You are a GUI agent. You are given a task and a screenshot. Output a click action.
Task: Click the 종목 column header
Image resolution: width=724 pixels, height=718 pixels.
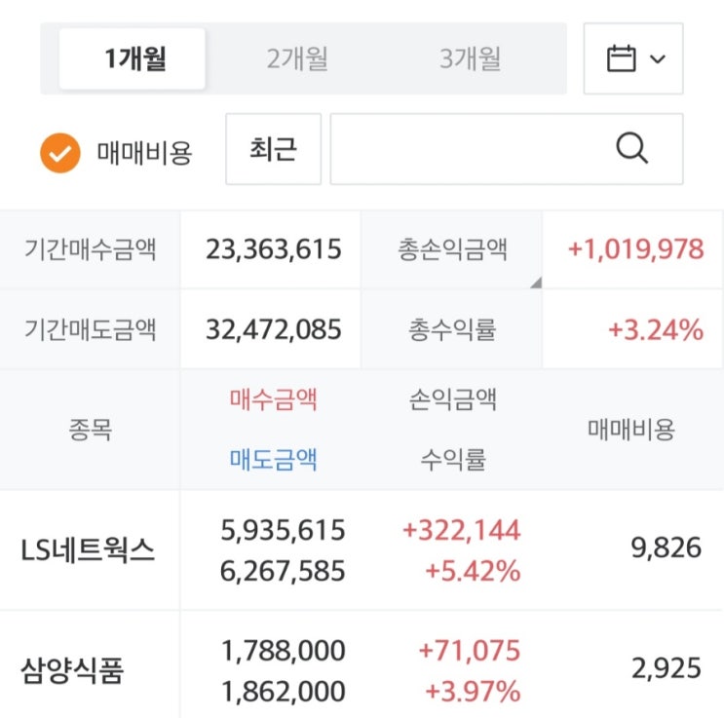point(90,430)
